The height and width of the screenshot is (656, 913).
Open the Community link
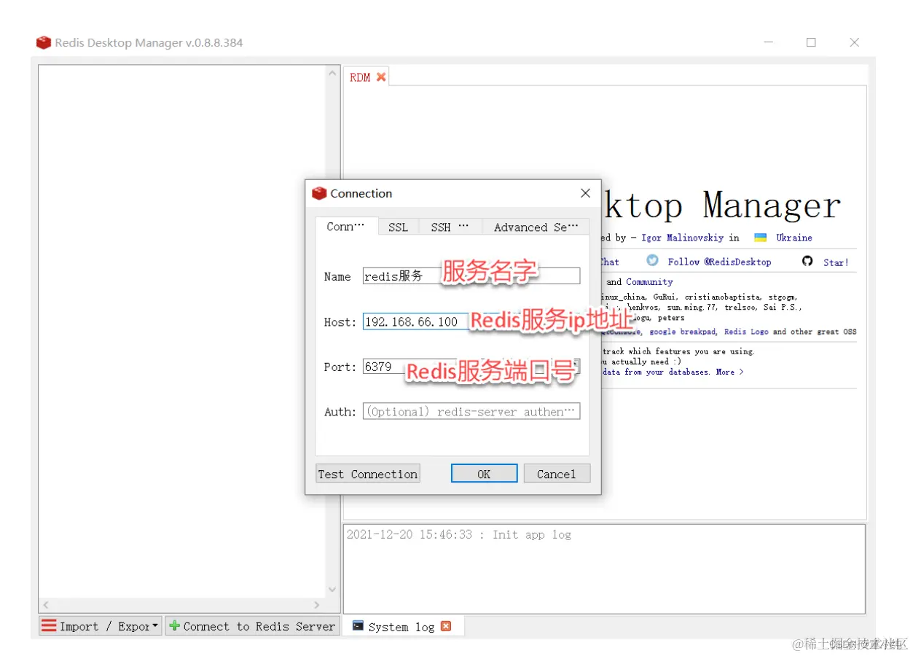click(x=649, y=282)
